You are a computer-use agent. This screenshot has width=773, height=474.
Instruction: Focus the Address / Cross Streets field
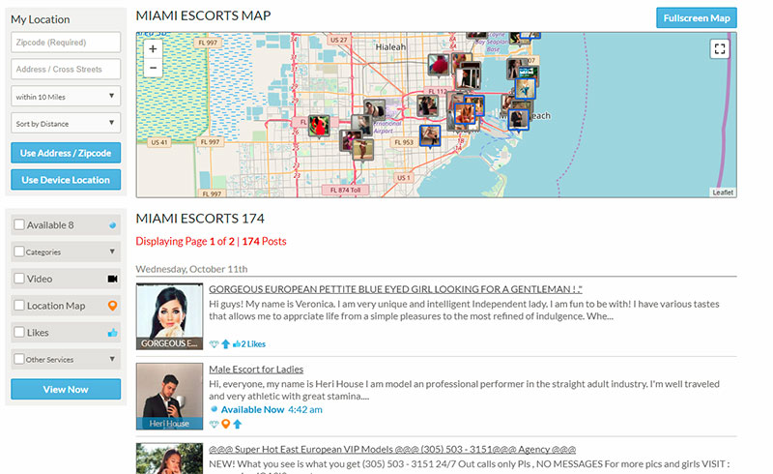pyautogui.click(x=66, y=69)
